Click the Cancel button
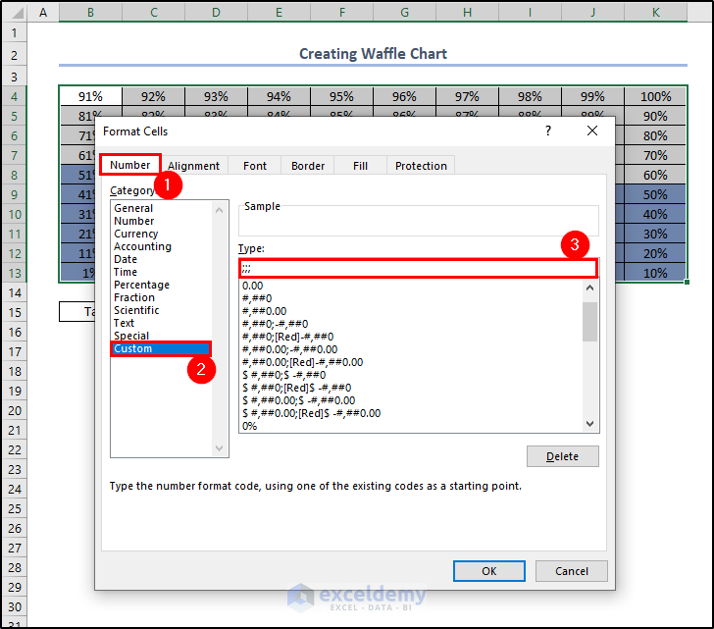Viewport: 714px width, 629px height. (x=572, y=571)
